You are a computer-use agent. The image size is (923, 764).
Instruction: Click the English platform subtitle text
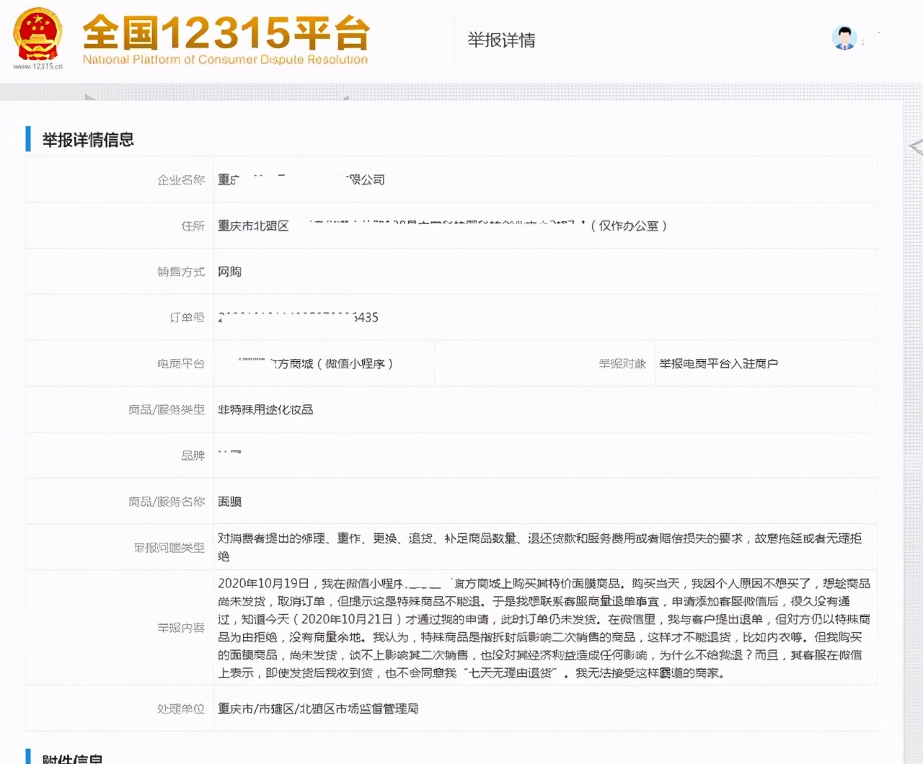pos(224,60)
